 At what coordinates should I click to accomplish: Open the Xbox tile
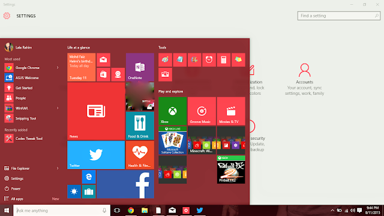coord(172,111)
